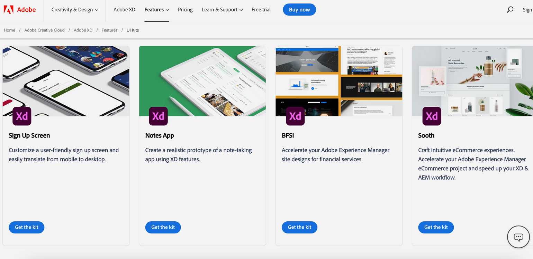The width and height of the screenshot is (533, 259).
Task: Expand the Learn & Support dropdown
Action: click(x=222, y=10)
